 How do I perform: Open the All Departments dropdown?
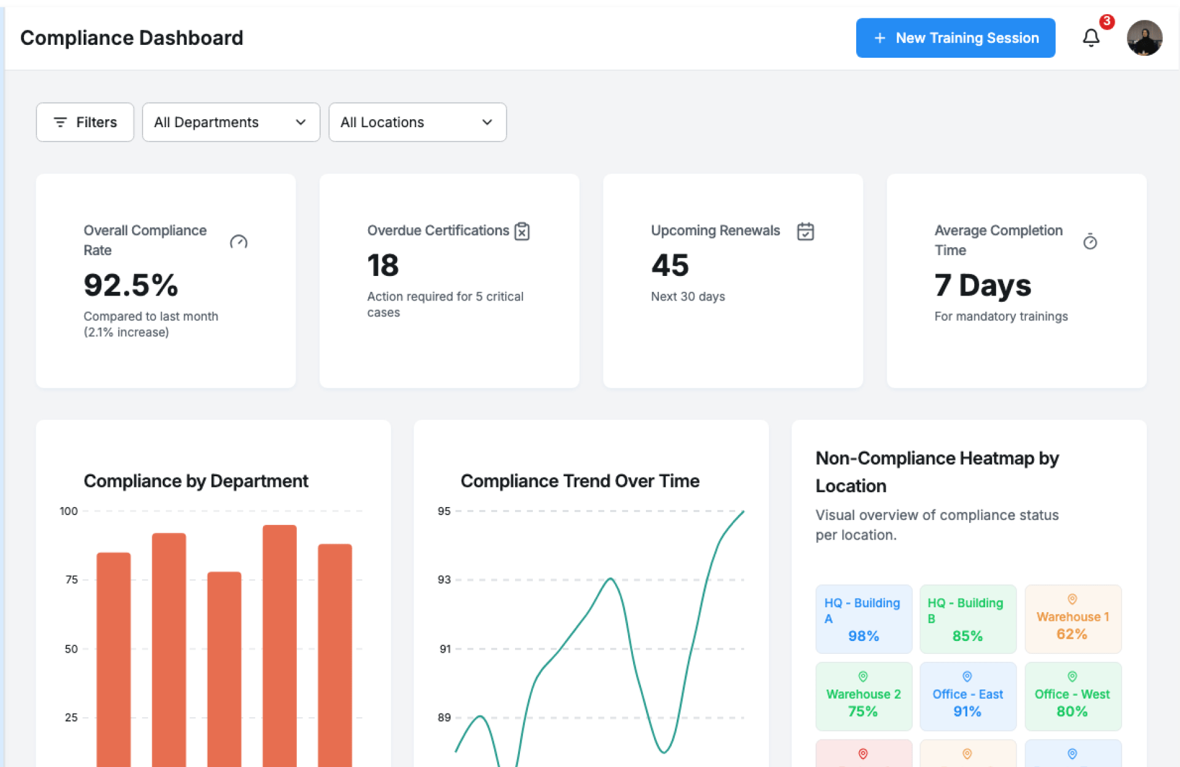(x=230, y=122)
